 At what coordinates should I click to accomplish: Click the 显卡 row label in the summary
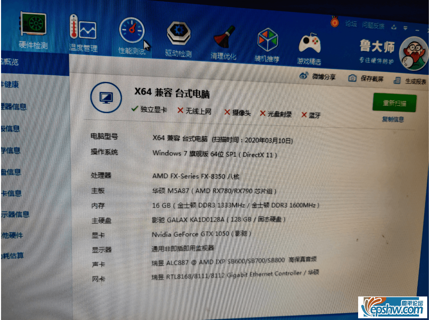(98, 236)
